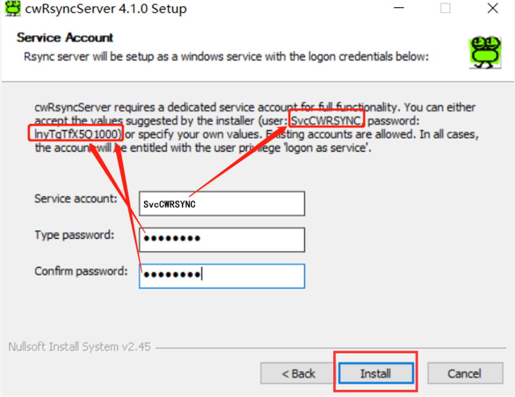
Task: Click the "Type password:" label
Action: pyautogui.click(x=74, y=235)
